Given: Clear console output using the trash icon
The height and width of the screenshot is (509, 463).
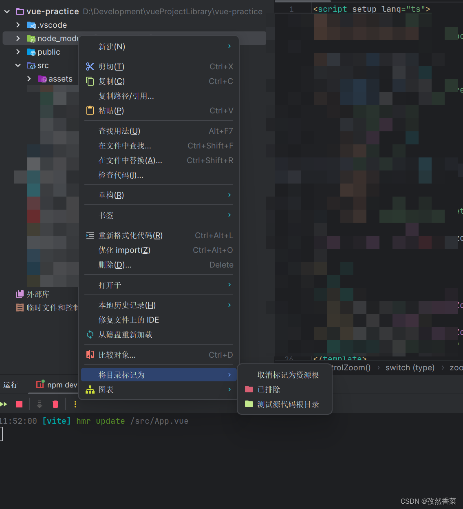Looking at the screenshot, I should 55,404.
